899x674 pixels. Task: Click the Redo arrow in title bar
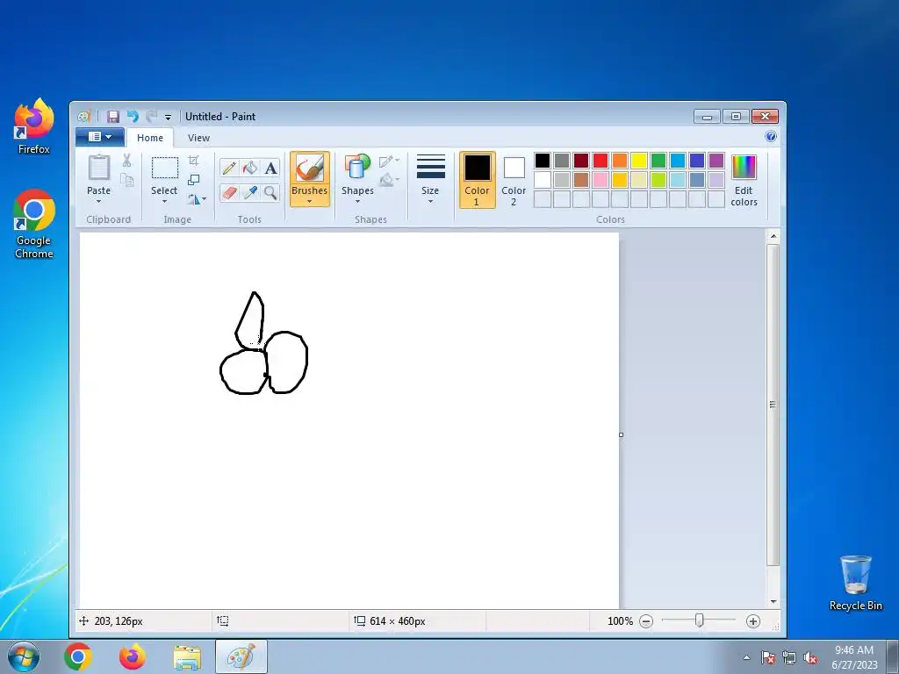point(151,117)
